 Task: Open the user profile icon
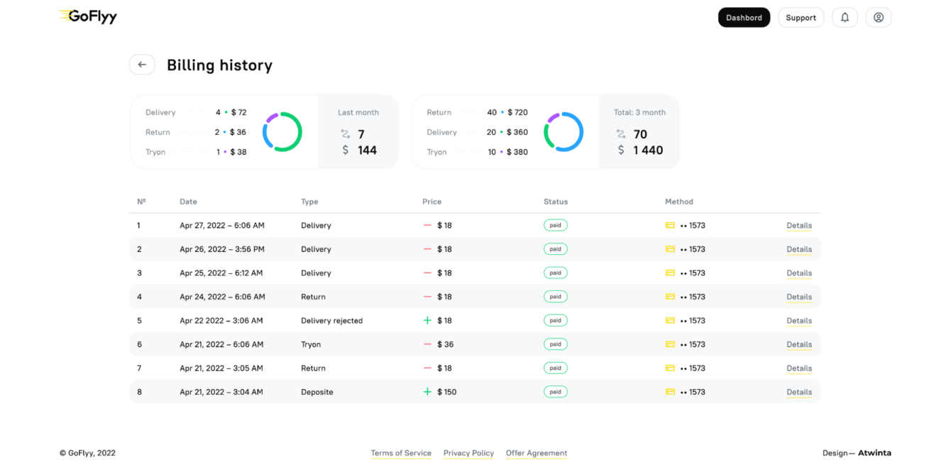tap(879, 18)
